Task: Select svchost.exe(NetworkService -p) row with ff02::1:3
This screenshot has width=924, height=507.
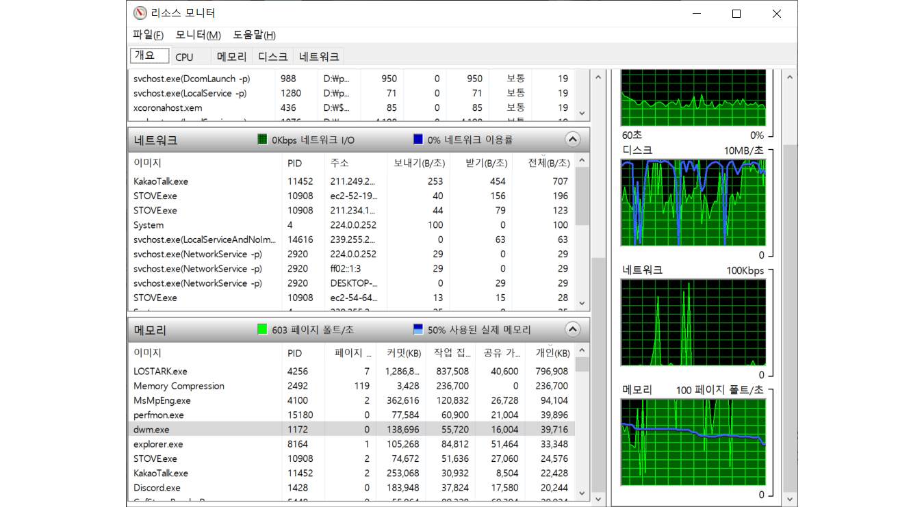Action: pyautogui.click(x=351, y=269)
